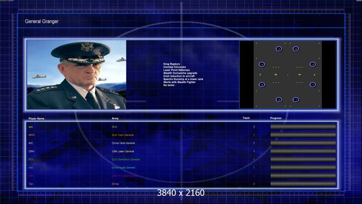This screenshot has width=362, height=204.
Task: Click the China Nuke General army entry
Action: click(x=123, y=168)
